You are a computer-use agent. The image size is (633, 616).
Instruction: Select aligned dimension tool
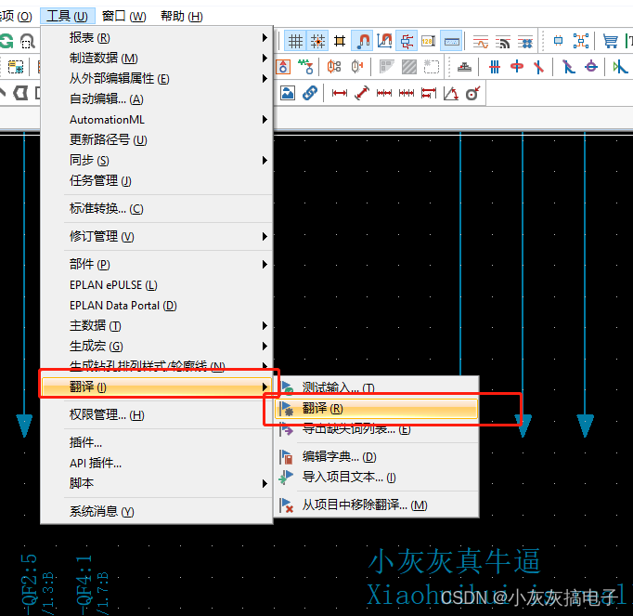tap(362, 93)
